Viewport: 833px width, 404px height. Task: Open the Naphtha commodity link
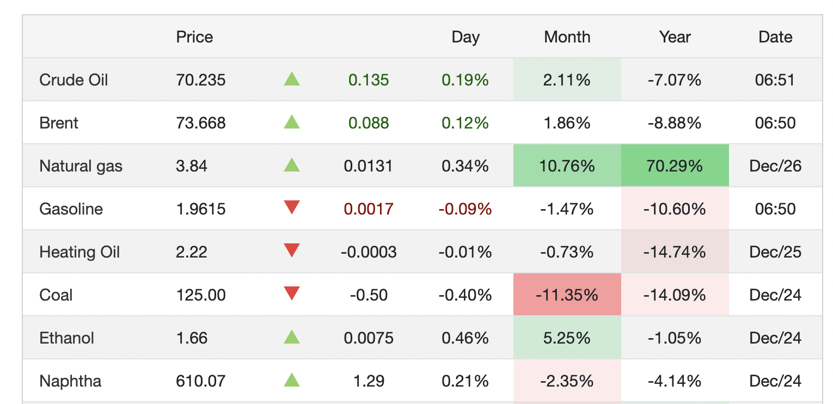tap(70, 381)
